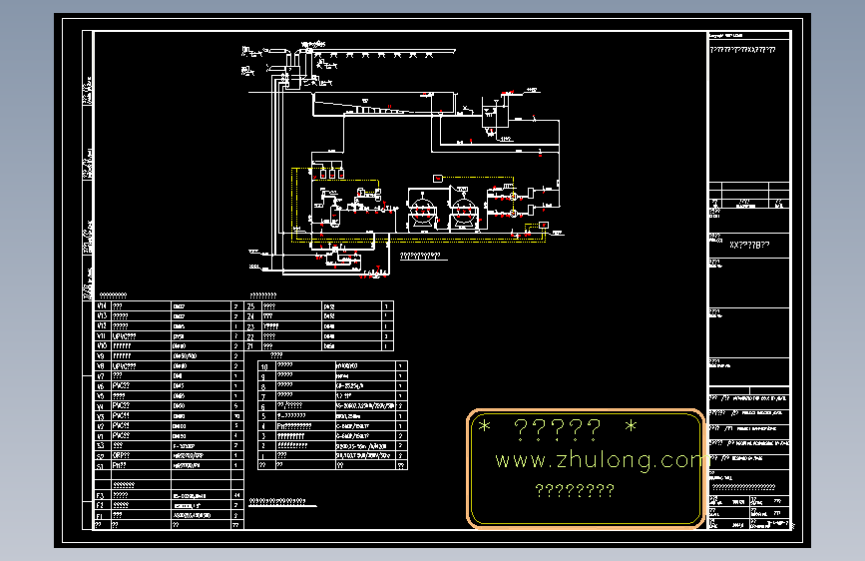865x561 pixels.
Task: Click the F2 row label
Action: pyautogui.click(x=100, y=505)
